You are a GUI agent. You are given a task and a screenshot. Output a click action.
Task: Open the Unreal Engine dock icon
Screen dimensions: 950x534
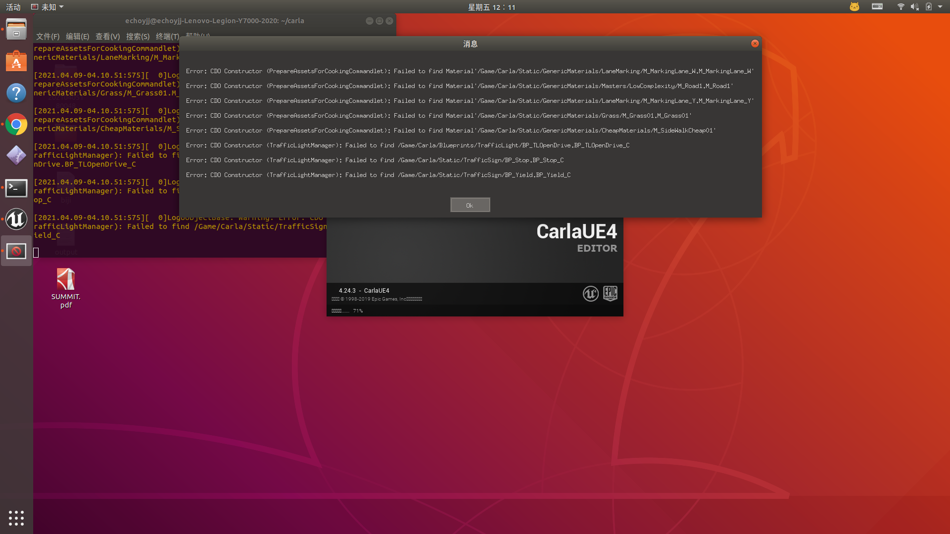(16, 220)
